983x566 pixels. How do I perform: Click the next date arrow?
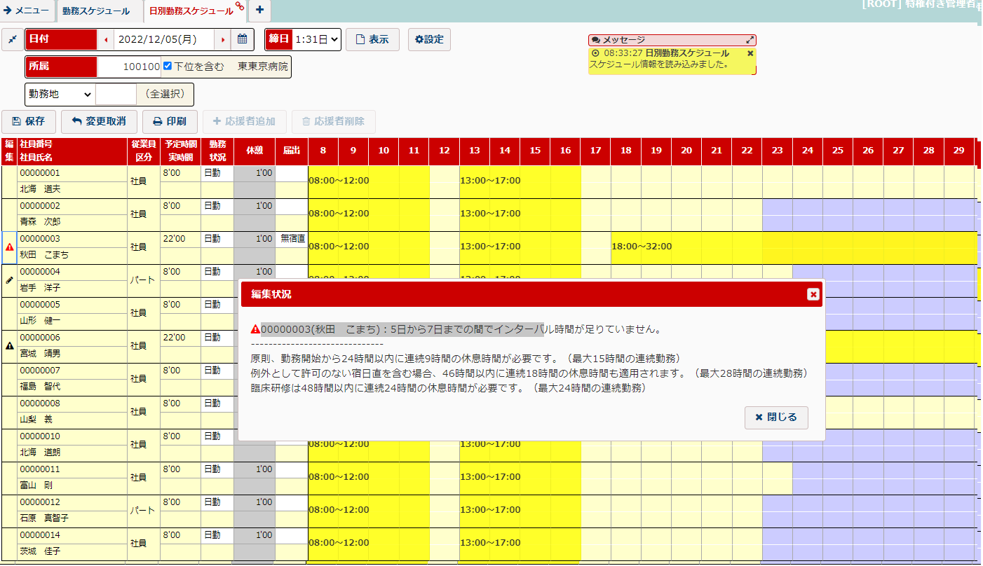click(x=223, y=40)
